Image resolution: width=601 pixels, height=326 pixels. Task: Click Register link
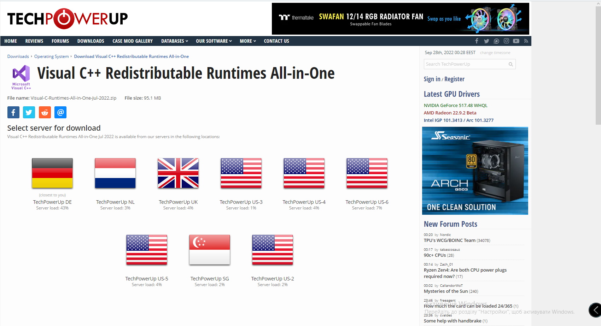point(454,79)
